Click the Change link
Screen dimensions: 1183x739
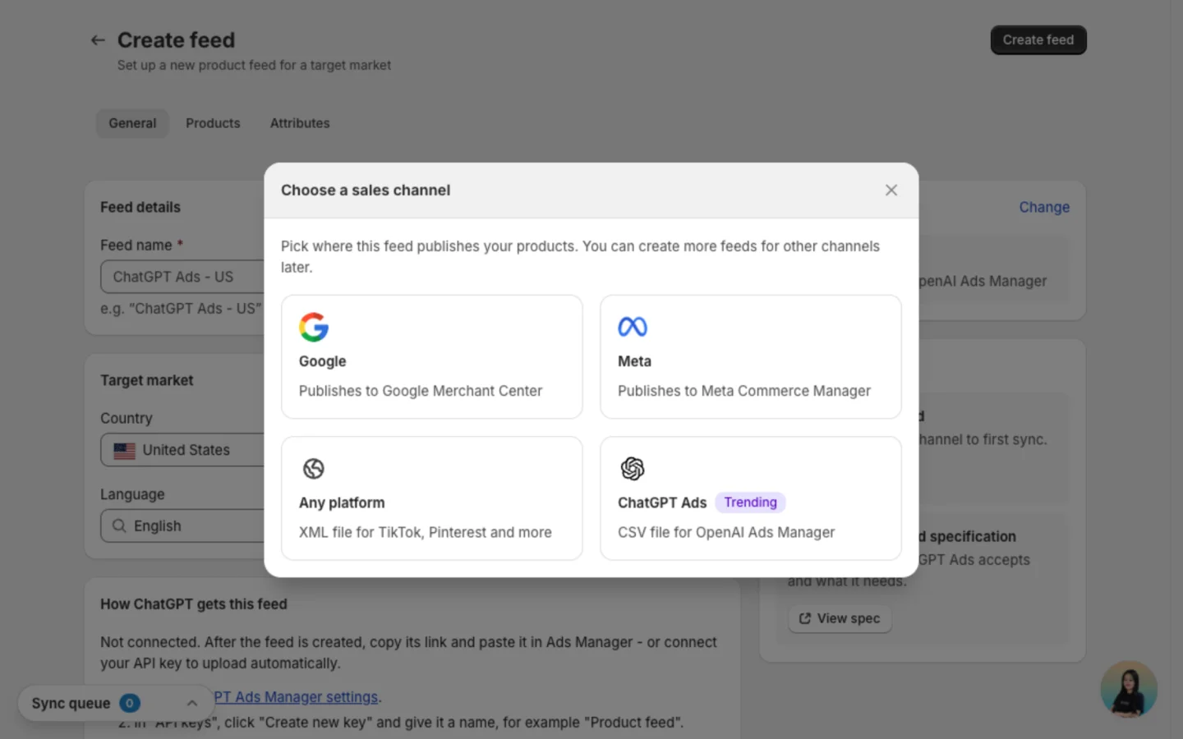[x=1044, y=207]
